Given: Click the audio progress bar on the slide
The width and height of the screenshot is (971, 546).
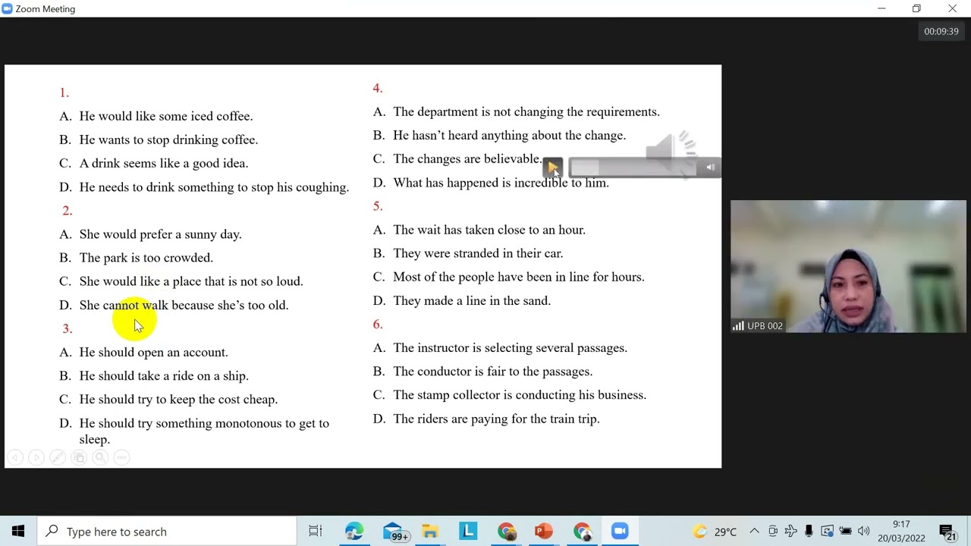Looking at the screenshot, I should tap(634, 168).
